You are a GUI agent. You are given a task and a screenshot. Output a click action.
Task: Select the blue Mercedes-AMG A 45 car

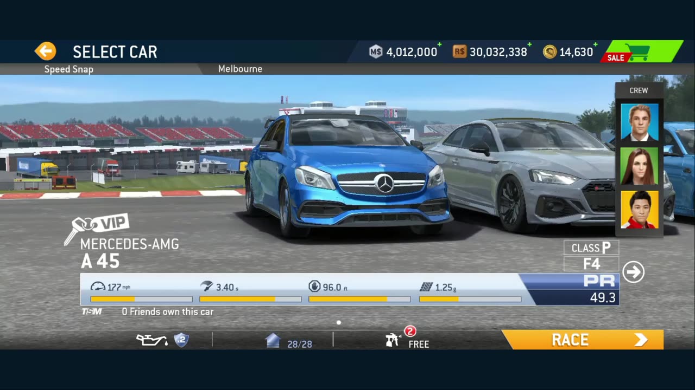tap(347, 176)
